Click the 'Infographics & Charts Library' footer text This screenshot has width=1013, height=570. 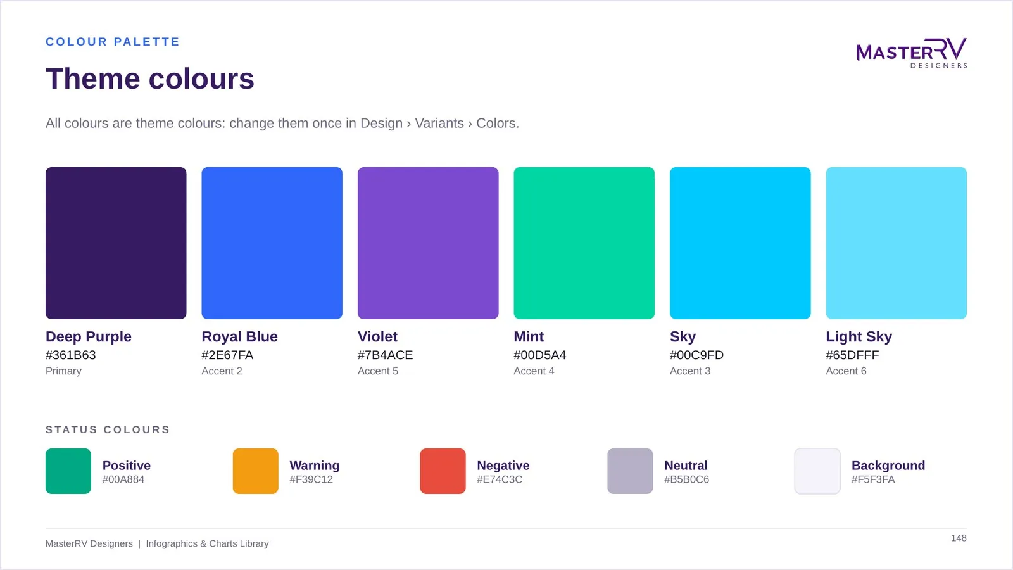point(207,543)
